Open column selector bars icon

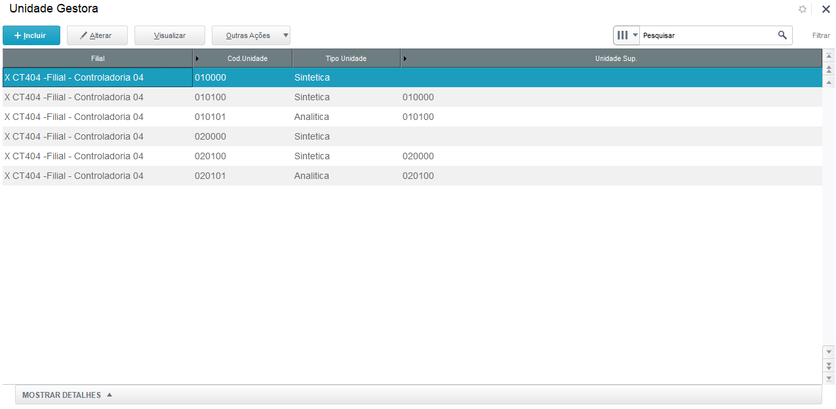[x=623, y=35]
